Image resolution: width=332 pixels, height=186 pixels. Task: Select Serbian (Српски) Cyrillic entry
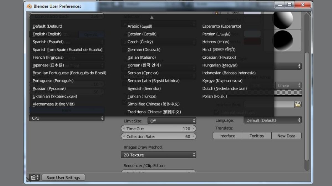tap(143, 73)
